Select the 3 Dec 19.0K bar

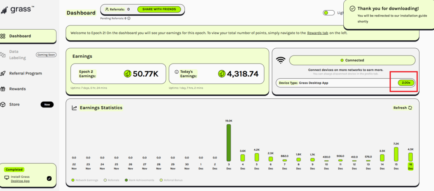click(228, 143)
